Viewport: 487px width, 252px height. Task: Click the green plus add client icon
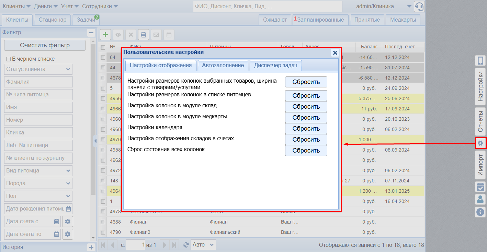point(105,35)
